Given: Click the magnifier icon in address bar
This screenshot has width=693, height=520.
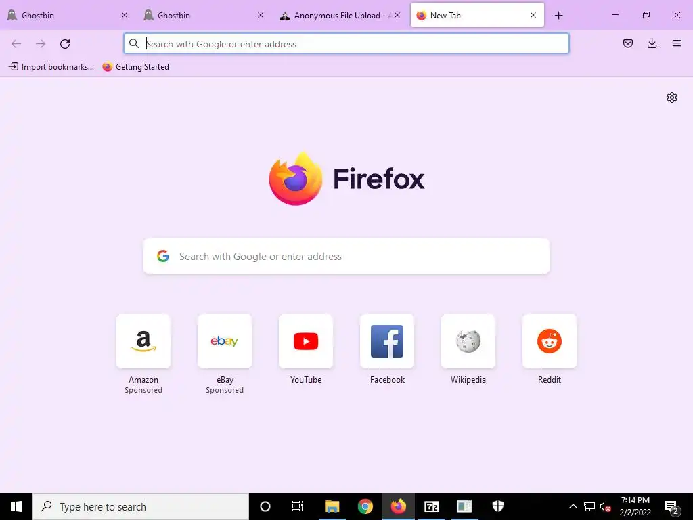Looking at the screenshot, I should [x=134, y=43].
